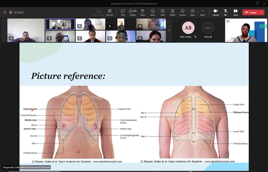Unmute the Mic
Screen dimensions: 268x172
click(x=225, y=12)
